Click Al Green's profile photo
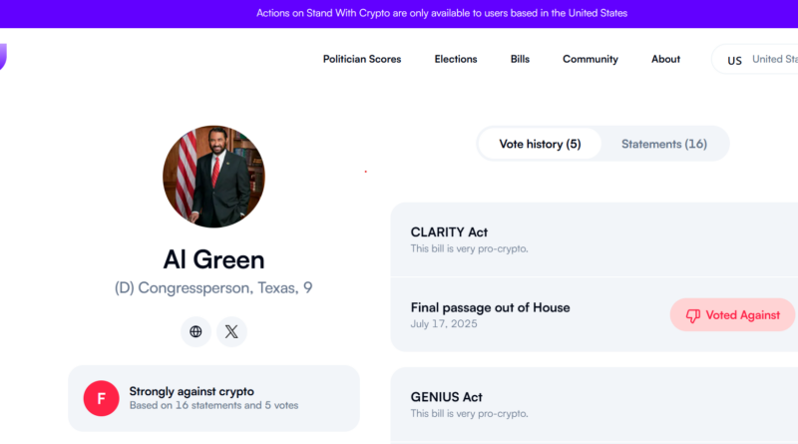The width and height of the screenshot is (798, 444). coord(213,177)
